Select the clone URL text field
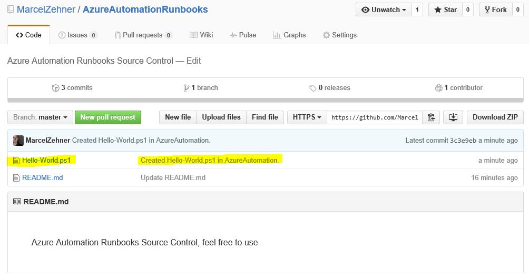529x278 pixels. 375,117
